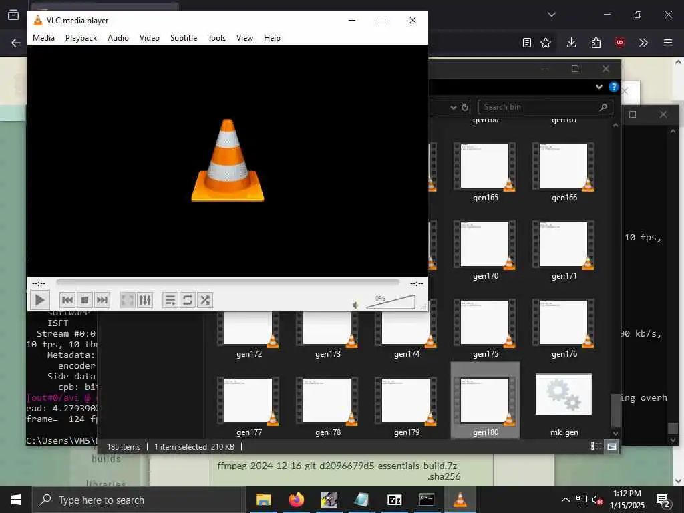Toggle VLC fullscreen mode button
Screen dimensions: 684x513
tap(128, 300)
